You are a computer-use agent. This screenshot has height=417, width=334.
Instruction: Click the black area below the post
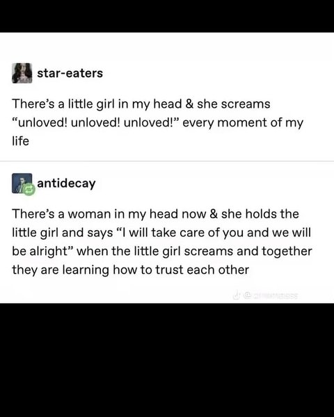[x=167, y=360]
